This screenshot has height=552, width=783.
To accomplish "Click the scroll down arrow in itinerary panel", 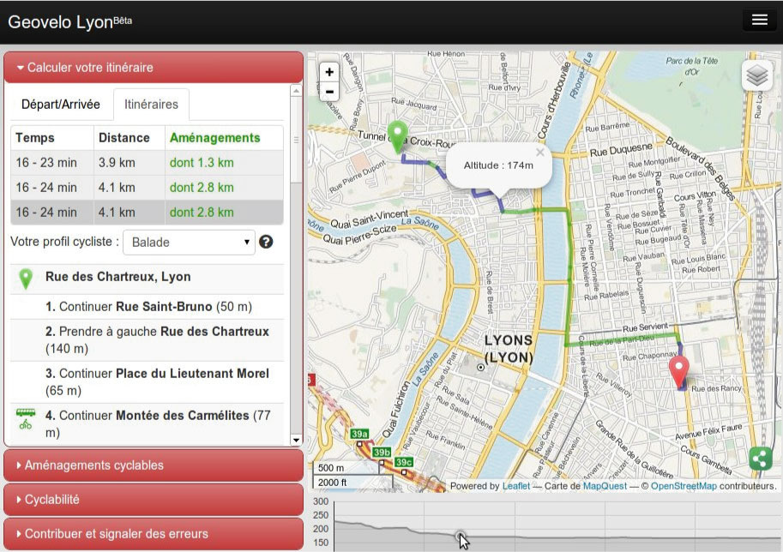I will pos(297,440).
